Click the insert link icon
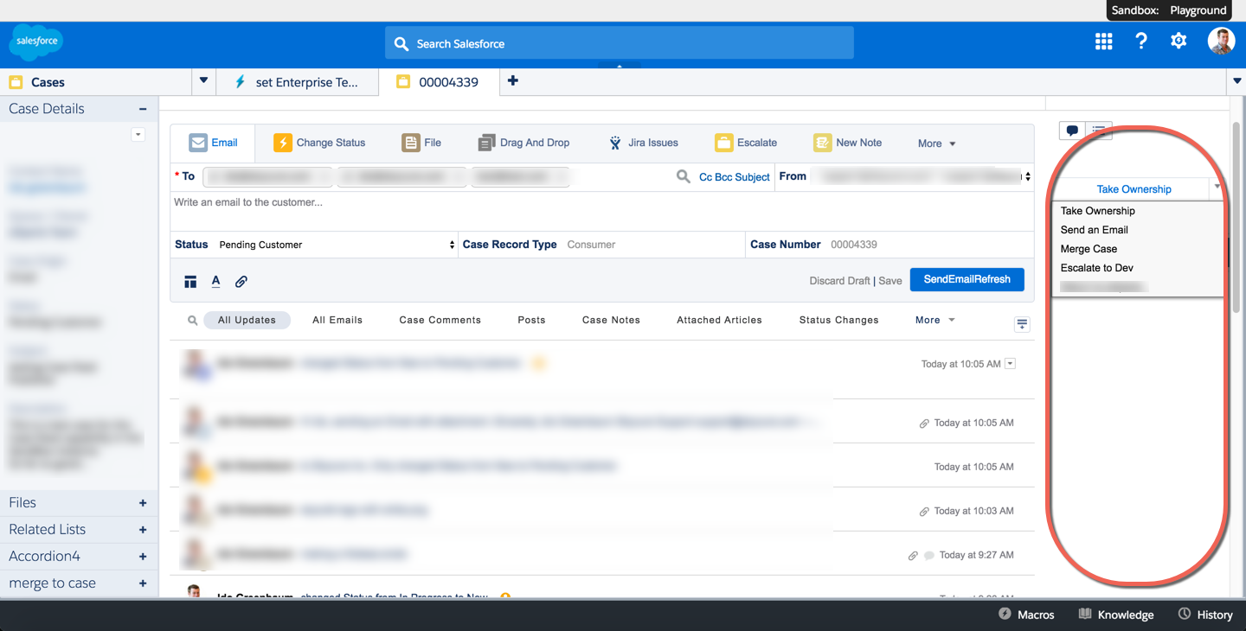 (x=241, y=281)
